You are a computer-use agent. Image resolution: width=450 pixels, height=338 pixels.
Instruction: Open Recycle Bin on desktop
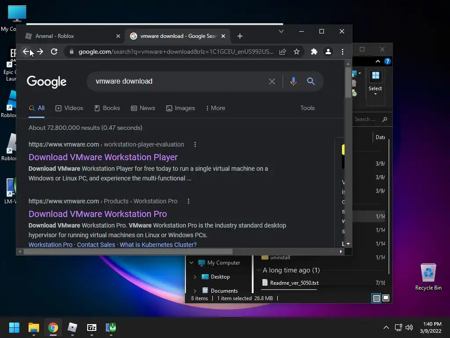tap(428, 276)
